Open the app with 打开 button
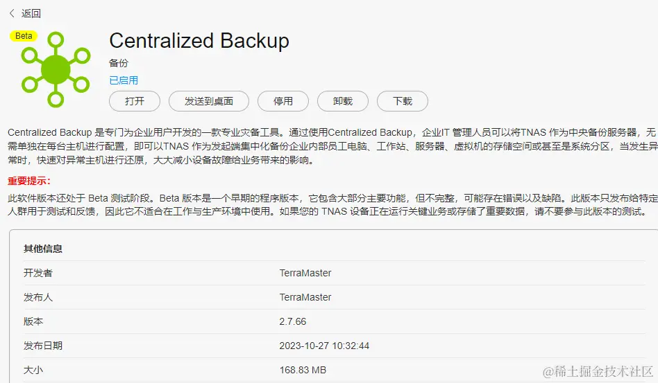 coord(135,101)
